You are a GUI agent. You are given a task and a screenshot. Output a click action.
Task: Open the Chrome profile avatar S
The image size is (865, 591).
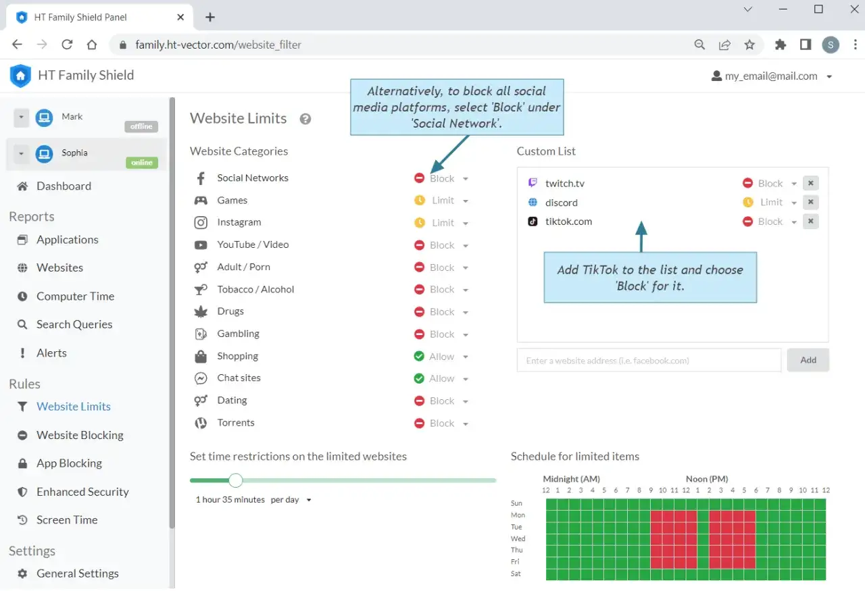tap(831, 45)
